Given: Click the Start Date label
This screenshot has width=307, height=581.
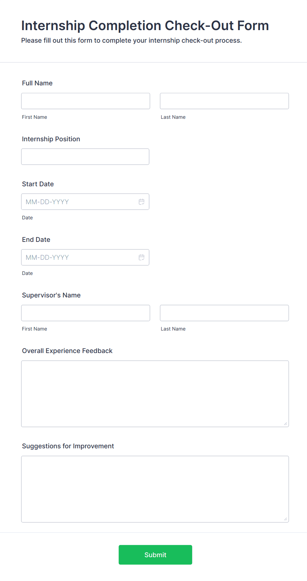Looking at the screenshot, I should [x=38, y=184].
